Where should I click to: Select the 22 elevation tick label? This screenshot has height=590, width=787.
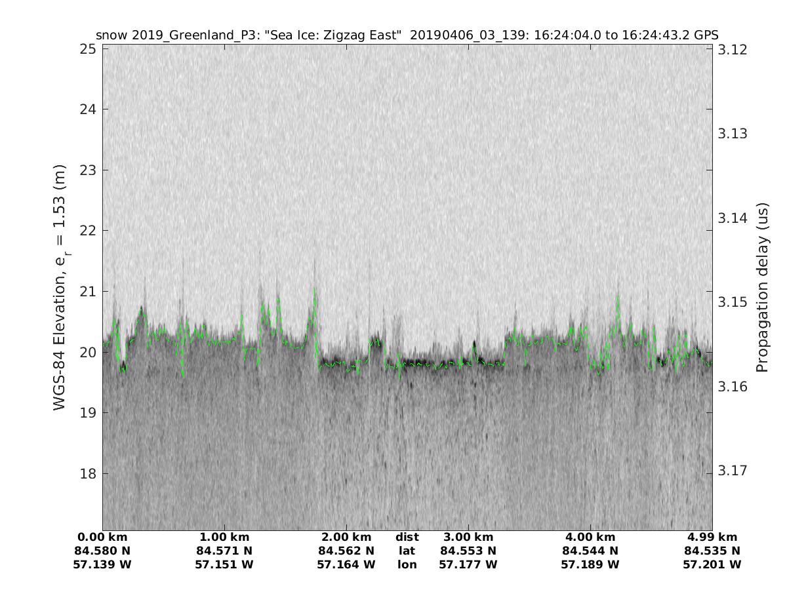[89, 231]
